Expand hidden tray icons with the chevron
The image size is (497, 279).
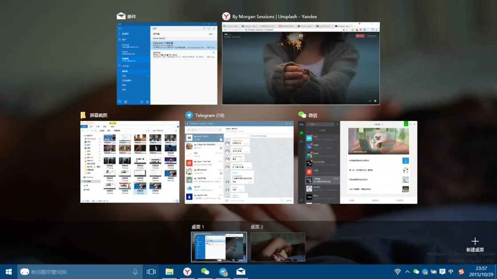coord(407,272)
